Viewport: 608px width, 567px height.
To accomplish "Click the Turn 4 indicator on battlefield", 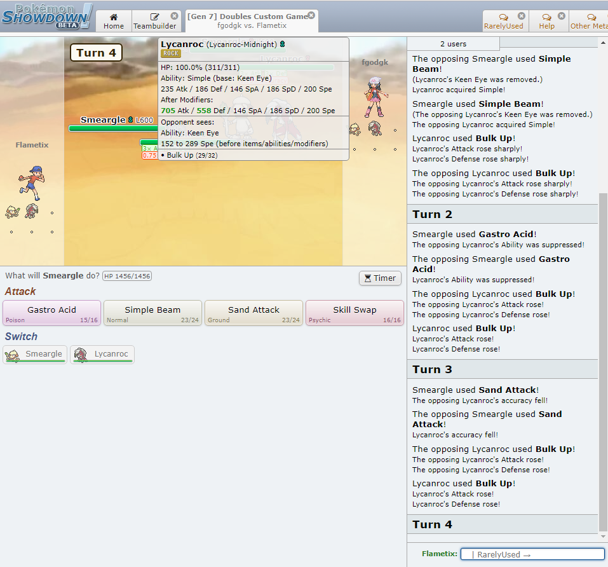I will 96,53.
